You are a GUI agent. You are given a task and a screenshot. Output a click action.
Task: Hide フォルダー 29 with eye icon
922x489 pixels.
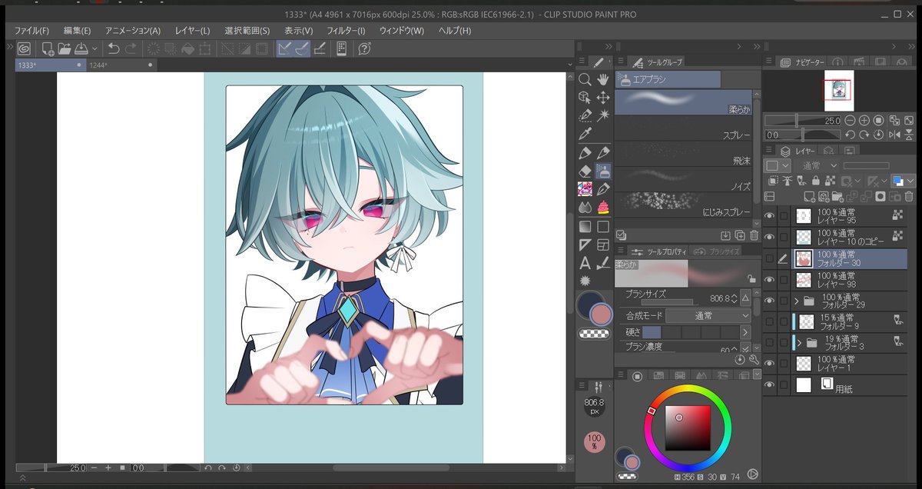click(770, 301)
